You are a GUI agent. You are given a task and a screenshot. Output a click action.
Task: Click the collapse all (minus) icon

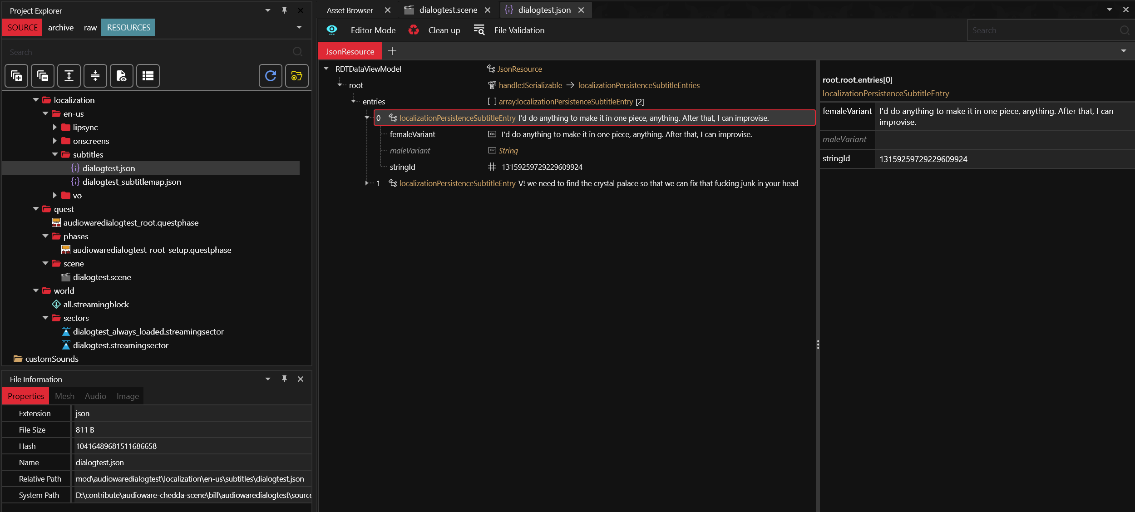coord(43,76)
